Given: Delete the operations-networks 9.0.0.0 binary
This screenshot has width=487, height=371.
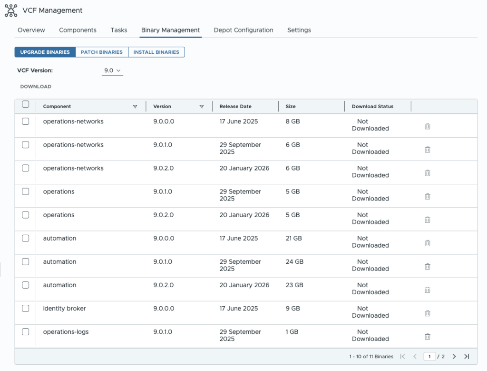Looking at the screenshot, I should tap(427, 126).
